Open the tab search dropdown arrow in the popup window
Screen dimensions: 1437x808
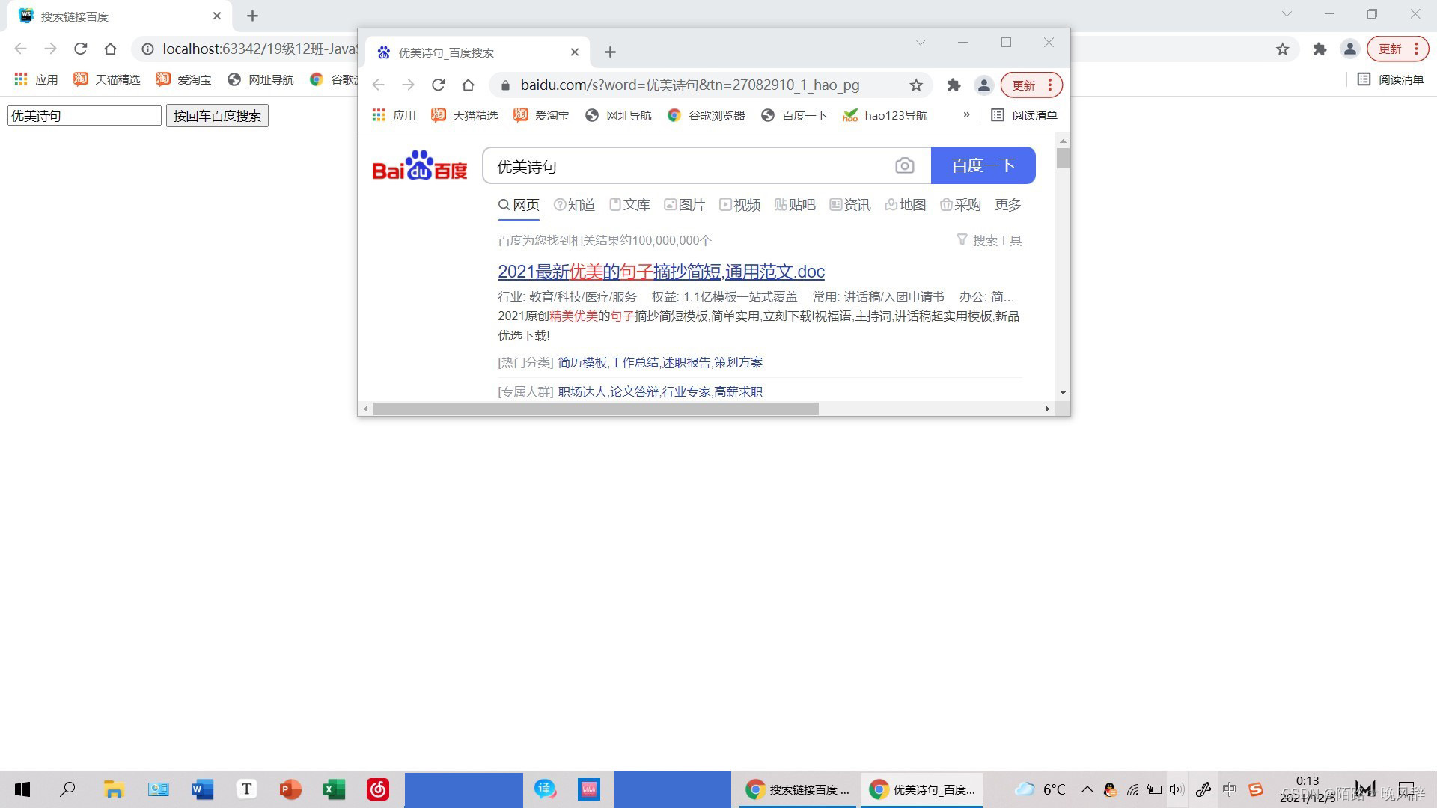[921, 43]
